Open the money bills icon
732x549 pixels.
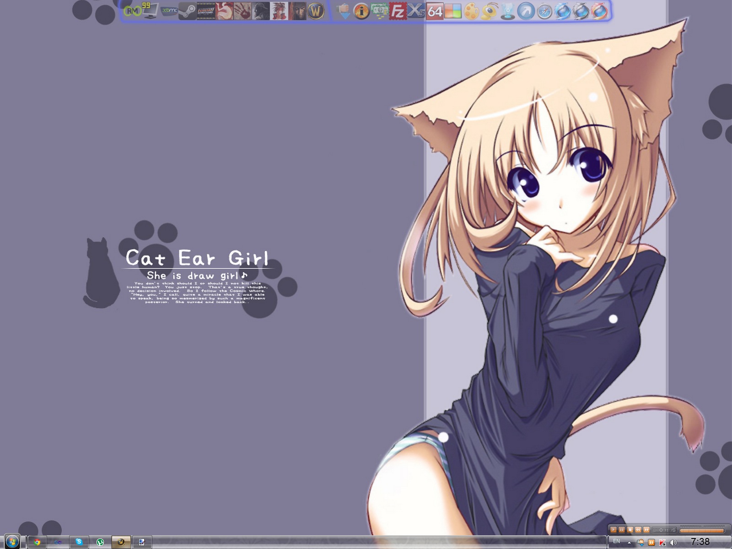pos(379,11)
